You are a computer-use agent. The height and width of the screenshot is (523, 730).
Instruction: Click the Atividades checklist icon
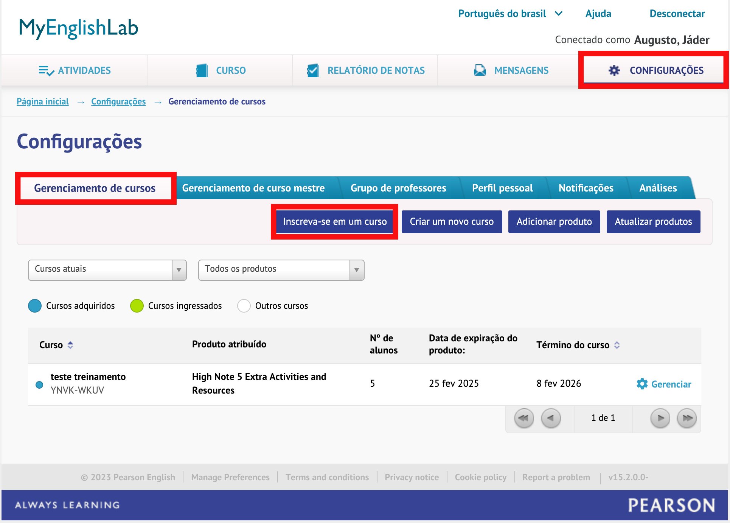46,71
